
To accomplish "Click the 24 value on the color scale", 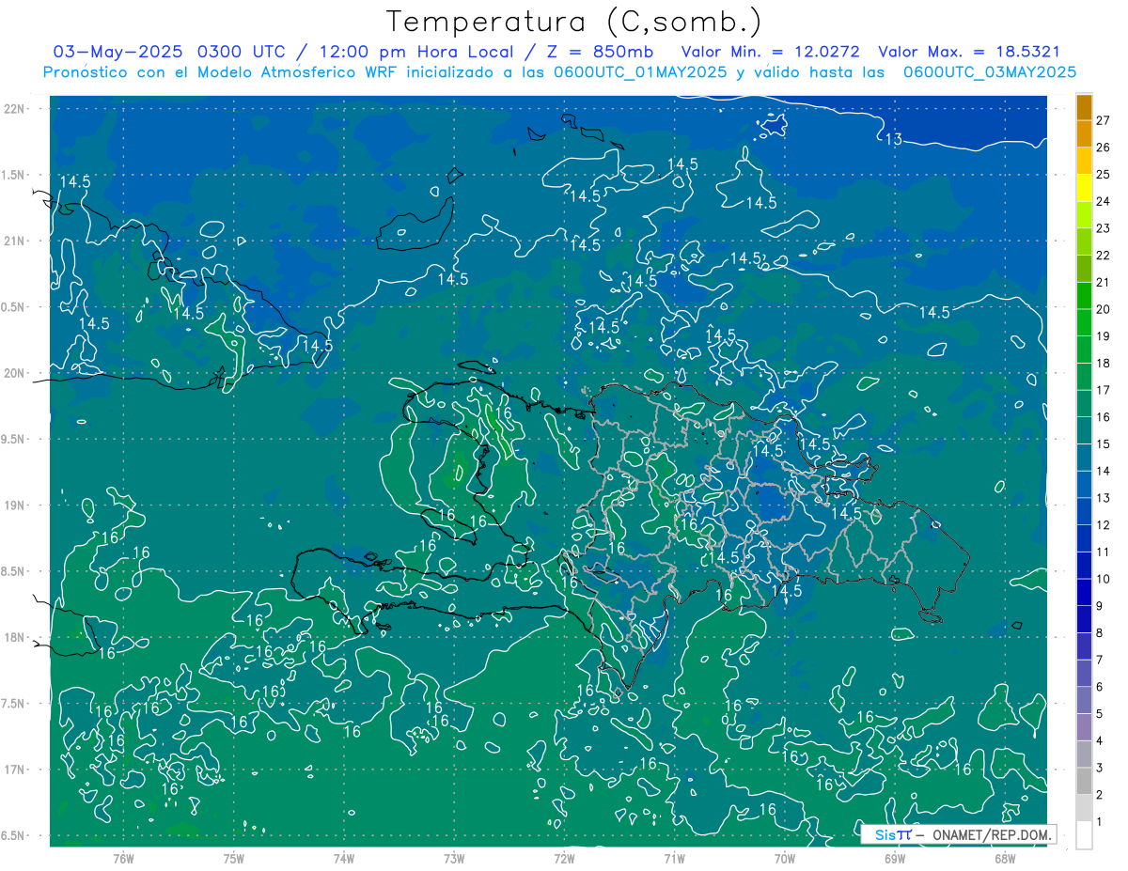I will [1103, 201].
